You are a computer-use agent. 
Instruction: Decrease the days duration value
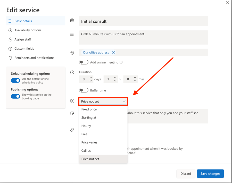coord(91,81)
